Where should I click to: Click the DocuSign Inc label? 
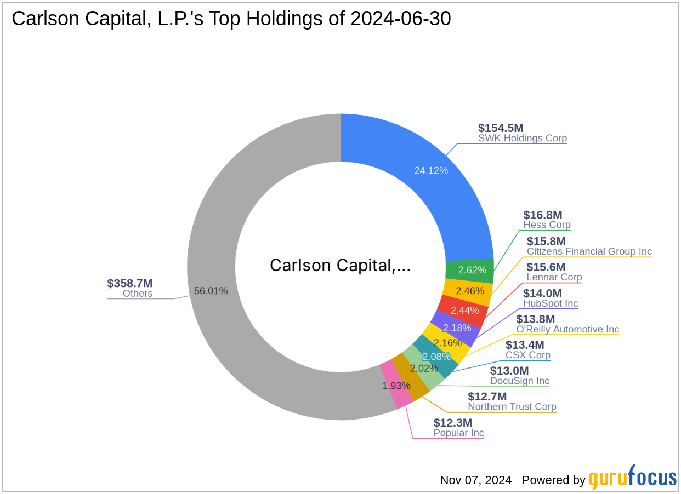tap(520, 381)
